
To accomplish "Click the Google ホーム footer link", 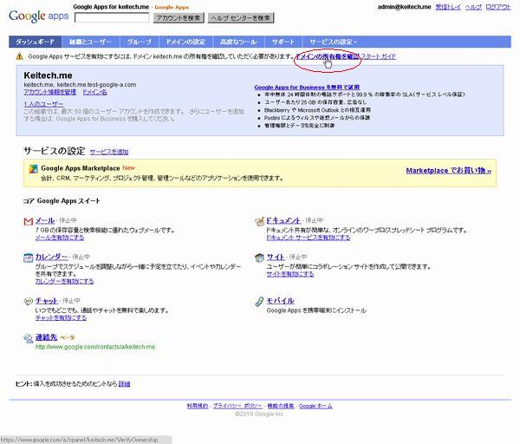I will pos(315,406).
